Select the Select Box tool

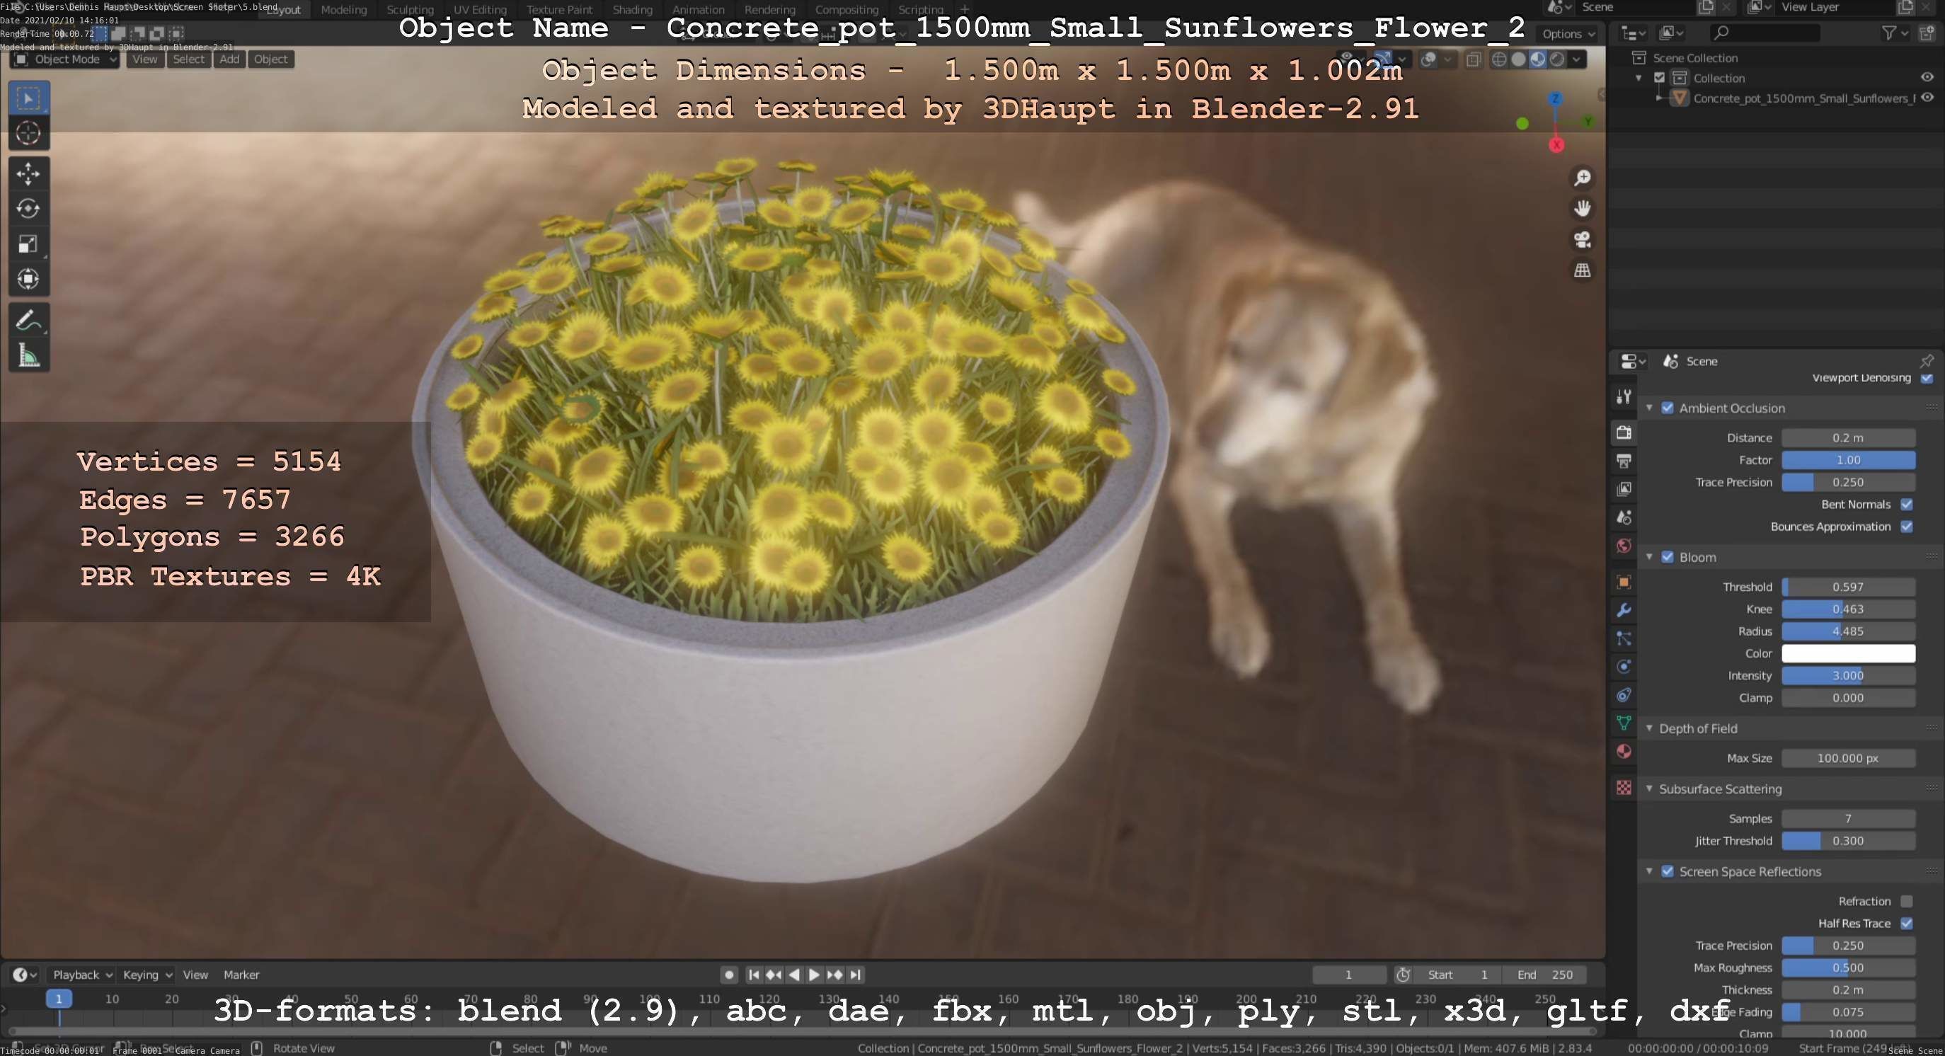click(29, 98)
